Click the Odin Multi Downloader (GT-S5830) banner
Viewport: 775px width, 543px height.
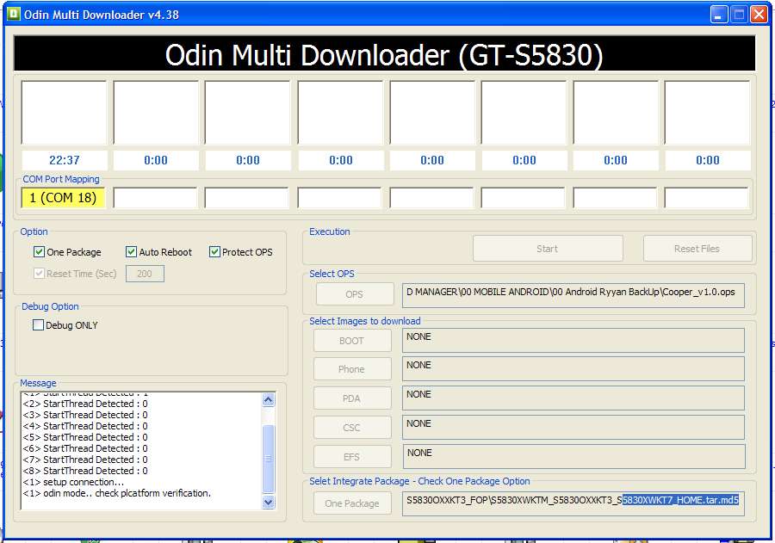tap(385, 54)
